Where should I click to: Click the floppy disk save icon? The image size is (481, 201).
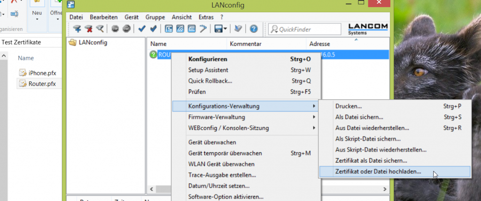(x=218, y=29)
